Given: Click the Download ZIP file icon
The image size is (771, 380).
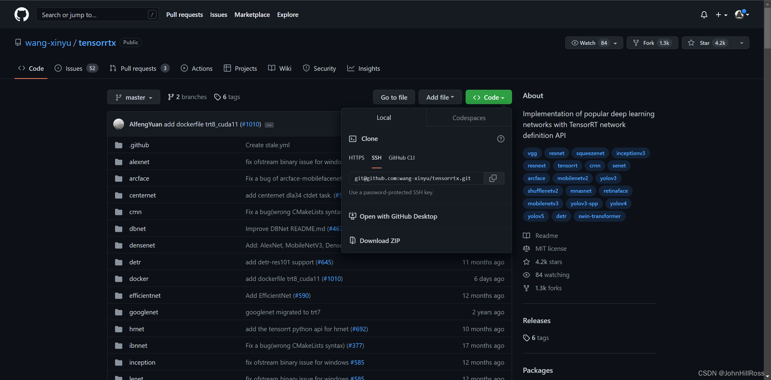Looking at the screenshot, I should point(353,240).
